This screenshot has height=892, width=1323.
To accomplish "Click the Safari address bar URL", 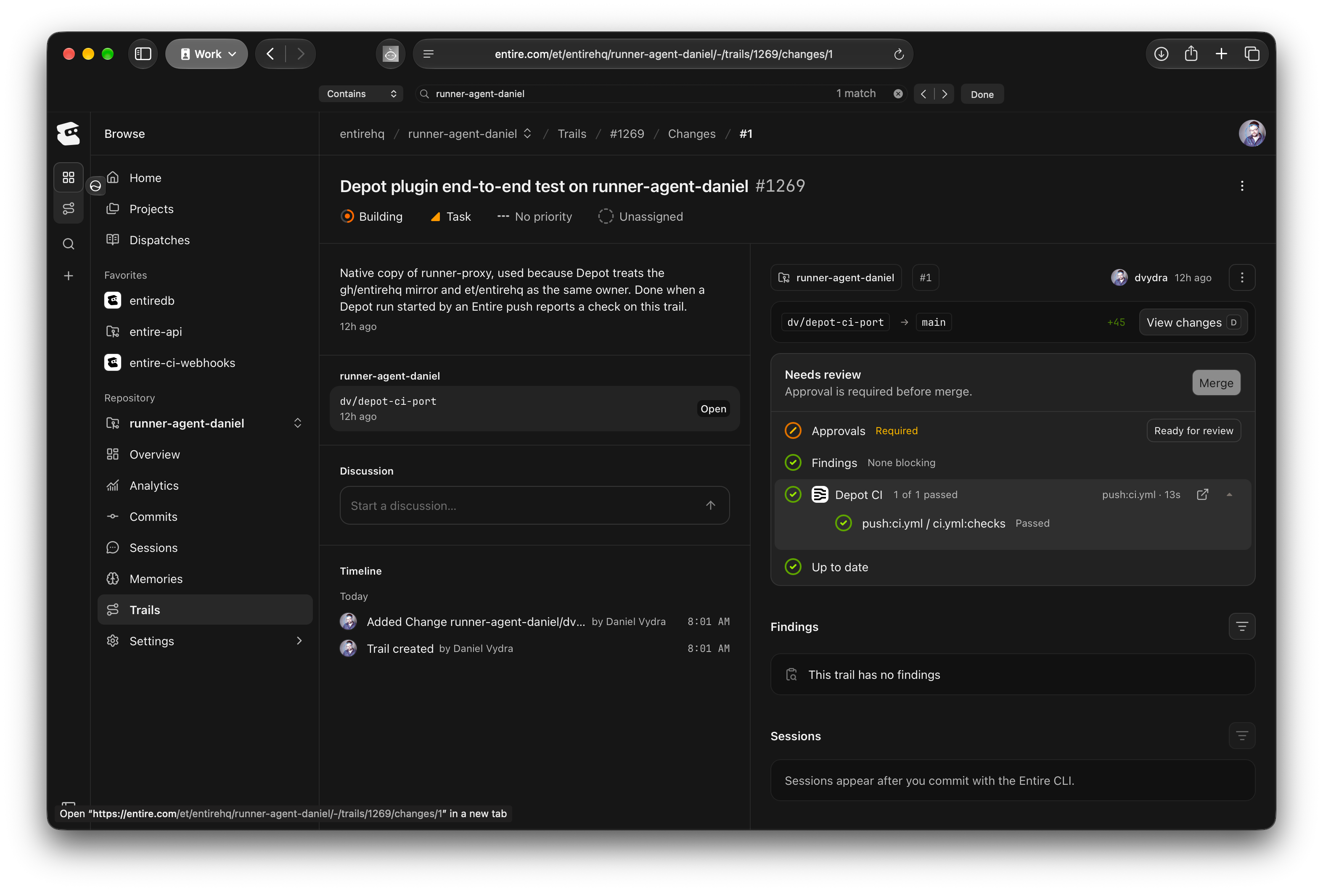I will pos(663,54).
